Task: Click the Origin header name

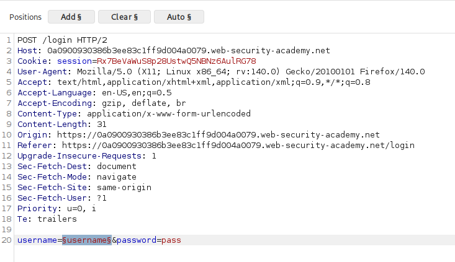Action: point(32,135)
